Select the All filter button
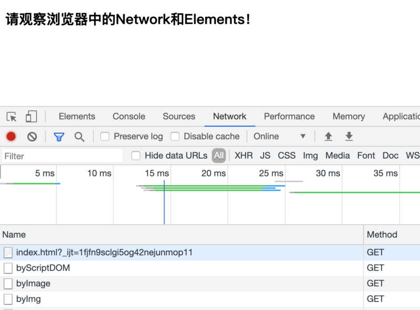The image size is (420, 310). click(x=219, y=156)
